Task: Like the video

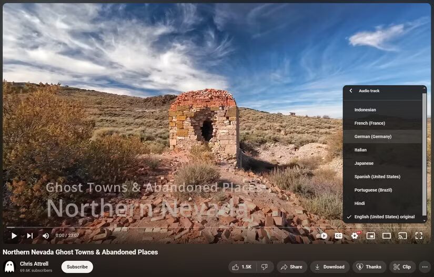Action: [x=241, y=267]
